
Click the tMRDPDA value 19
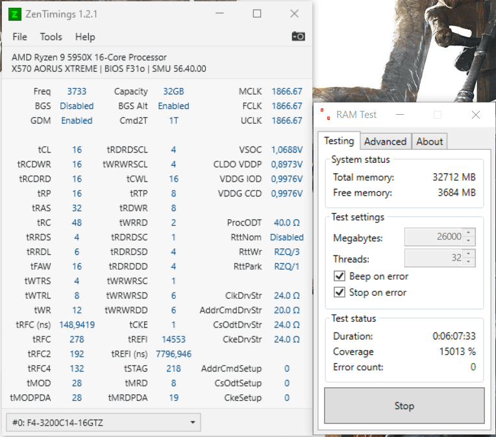click(173, 397)
